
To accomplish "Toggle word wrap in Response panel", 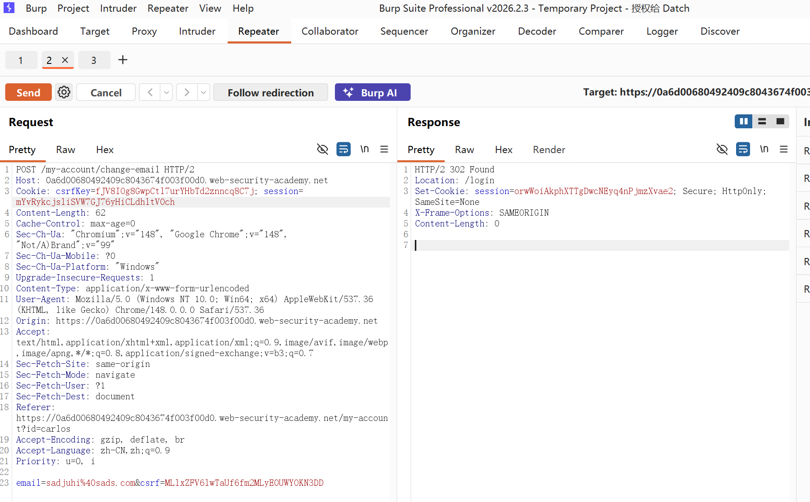I will [743, 149].
